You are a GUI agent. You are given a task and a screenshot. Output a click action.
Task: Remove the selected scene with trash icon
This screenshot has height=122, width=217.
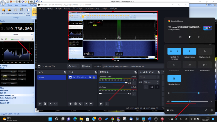click(45, 104)
